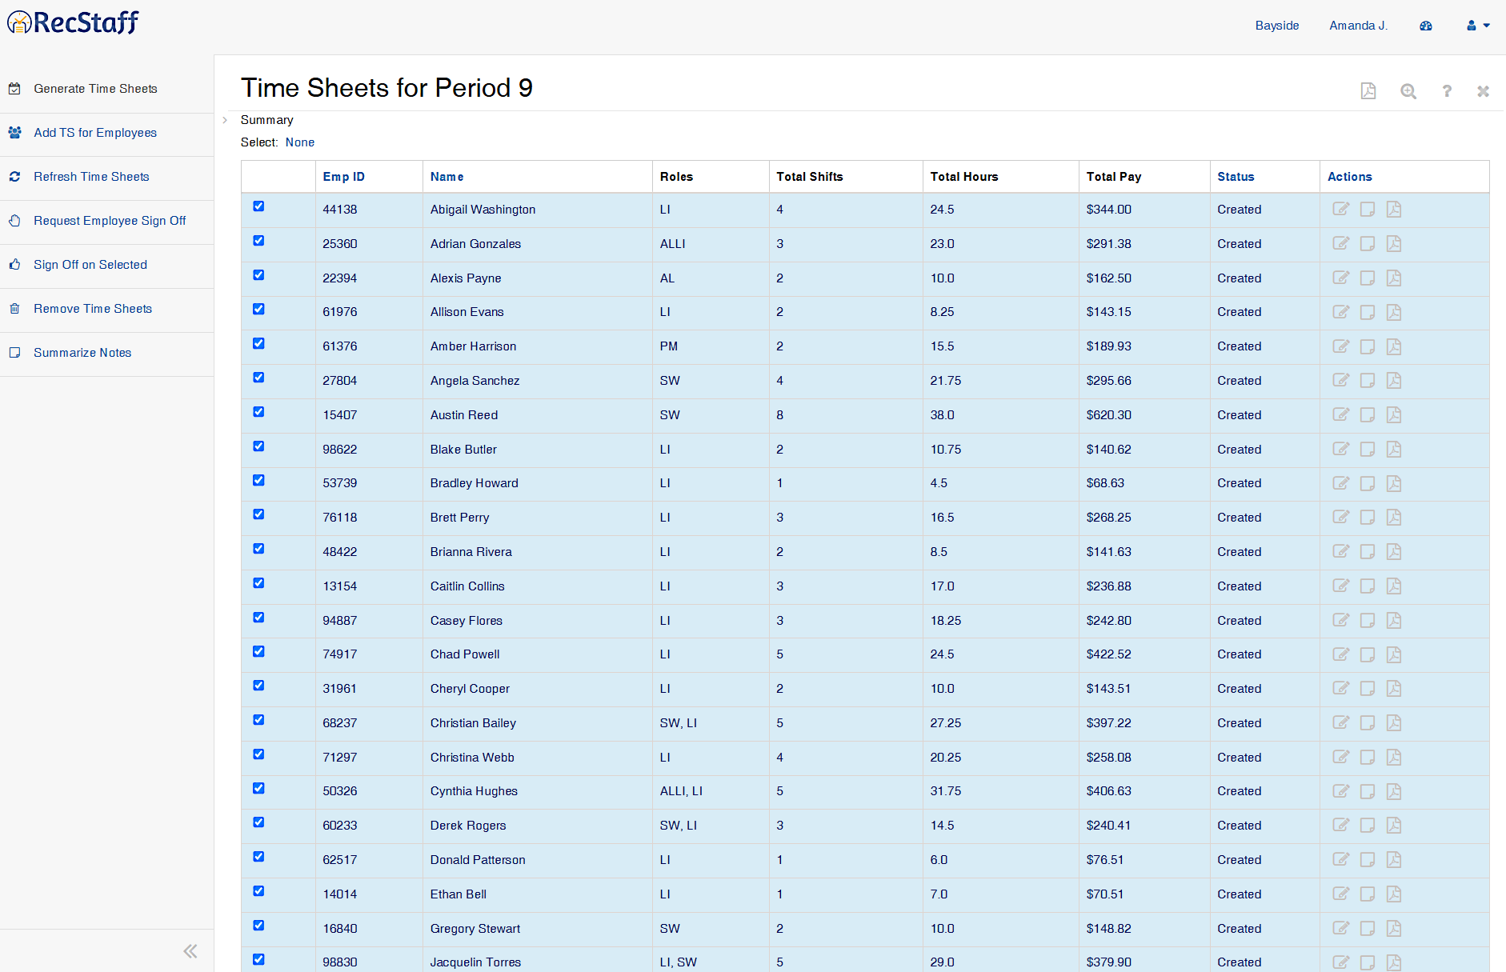The image size is (1506, 972).
Task: Toggle checkbox for Ethan Bell
Action: point(258,891)
